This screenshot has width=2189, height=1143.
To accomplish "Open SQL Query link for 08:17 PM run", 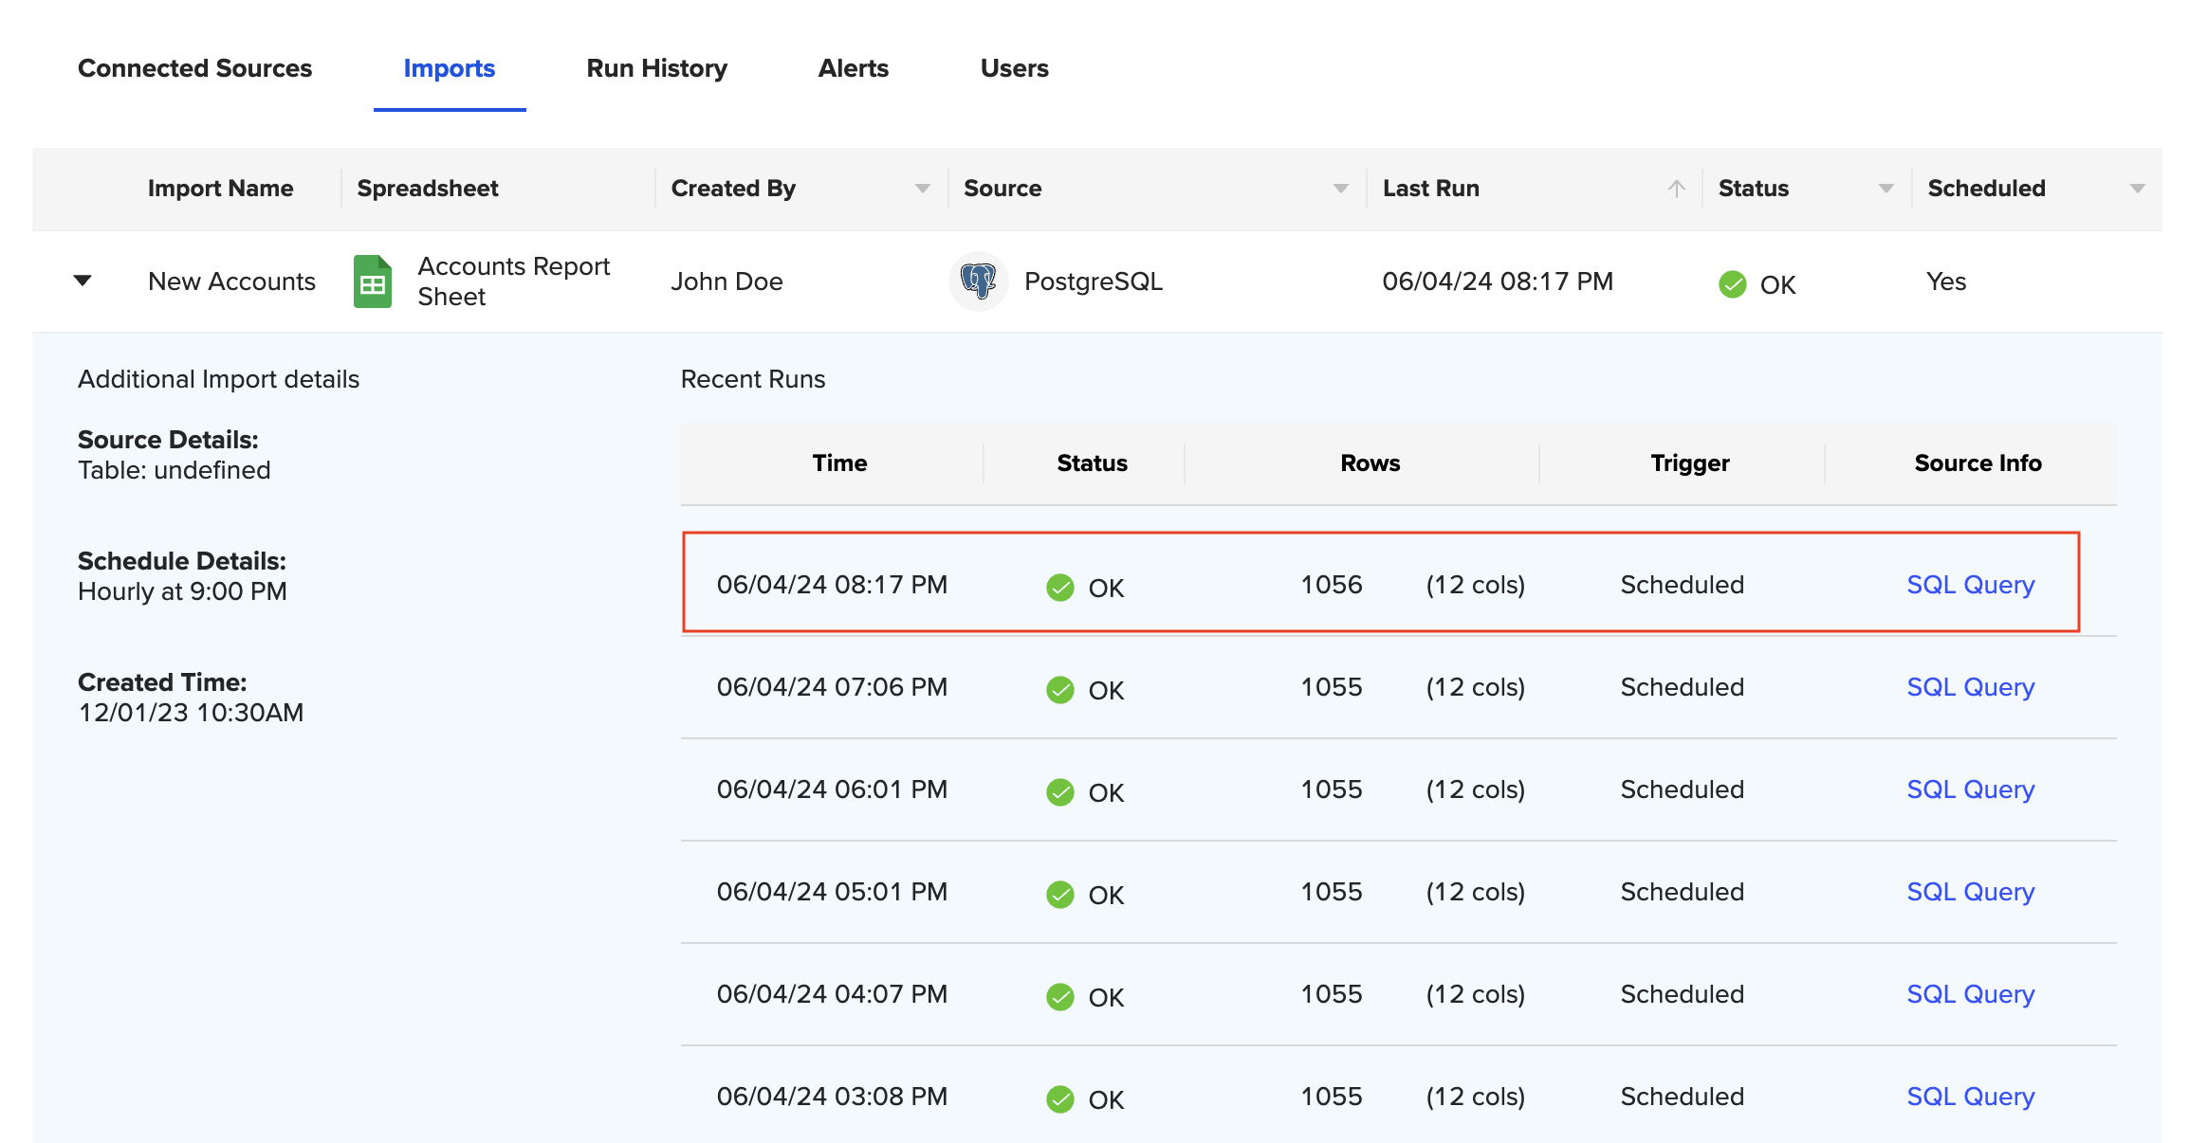I will [x=1971, y=585].
